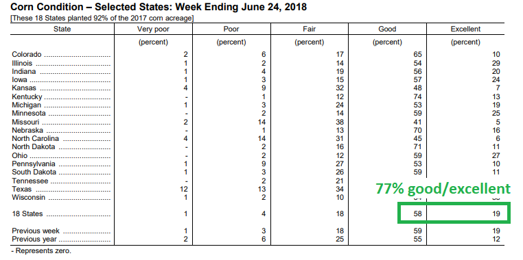The image size is (523, 260).
Task: Select the Kansas state name
Action: click(x=24, y=88)
